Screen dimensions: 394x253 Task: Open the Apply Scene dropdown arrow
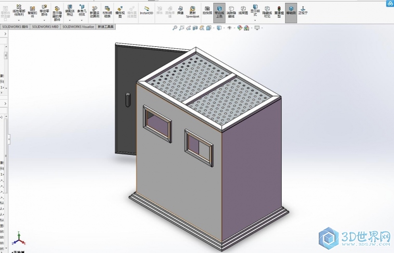click(252, 28)
